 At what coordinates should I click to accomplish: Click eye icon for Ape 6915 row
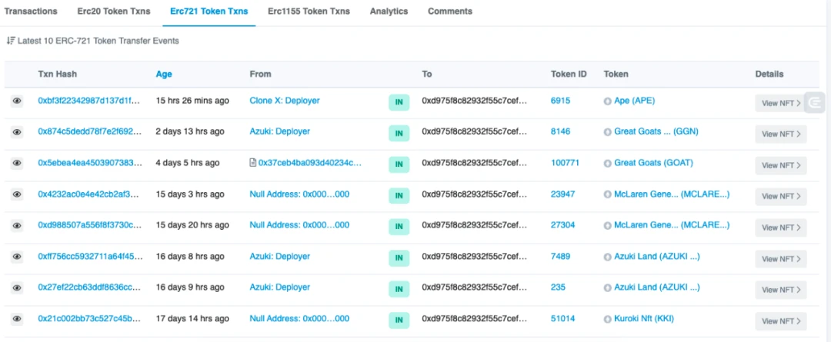17,101
